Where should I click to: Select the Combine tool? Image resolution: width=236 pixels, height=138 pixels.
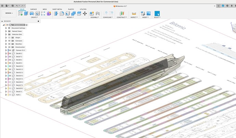73,14
